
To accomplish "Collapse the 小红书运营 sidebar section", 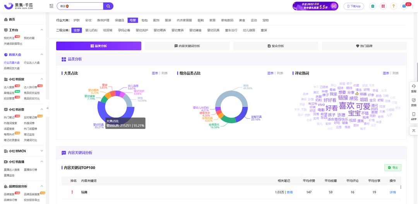I will click(x=42, y=109).
